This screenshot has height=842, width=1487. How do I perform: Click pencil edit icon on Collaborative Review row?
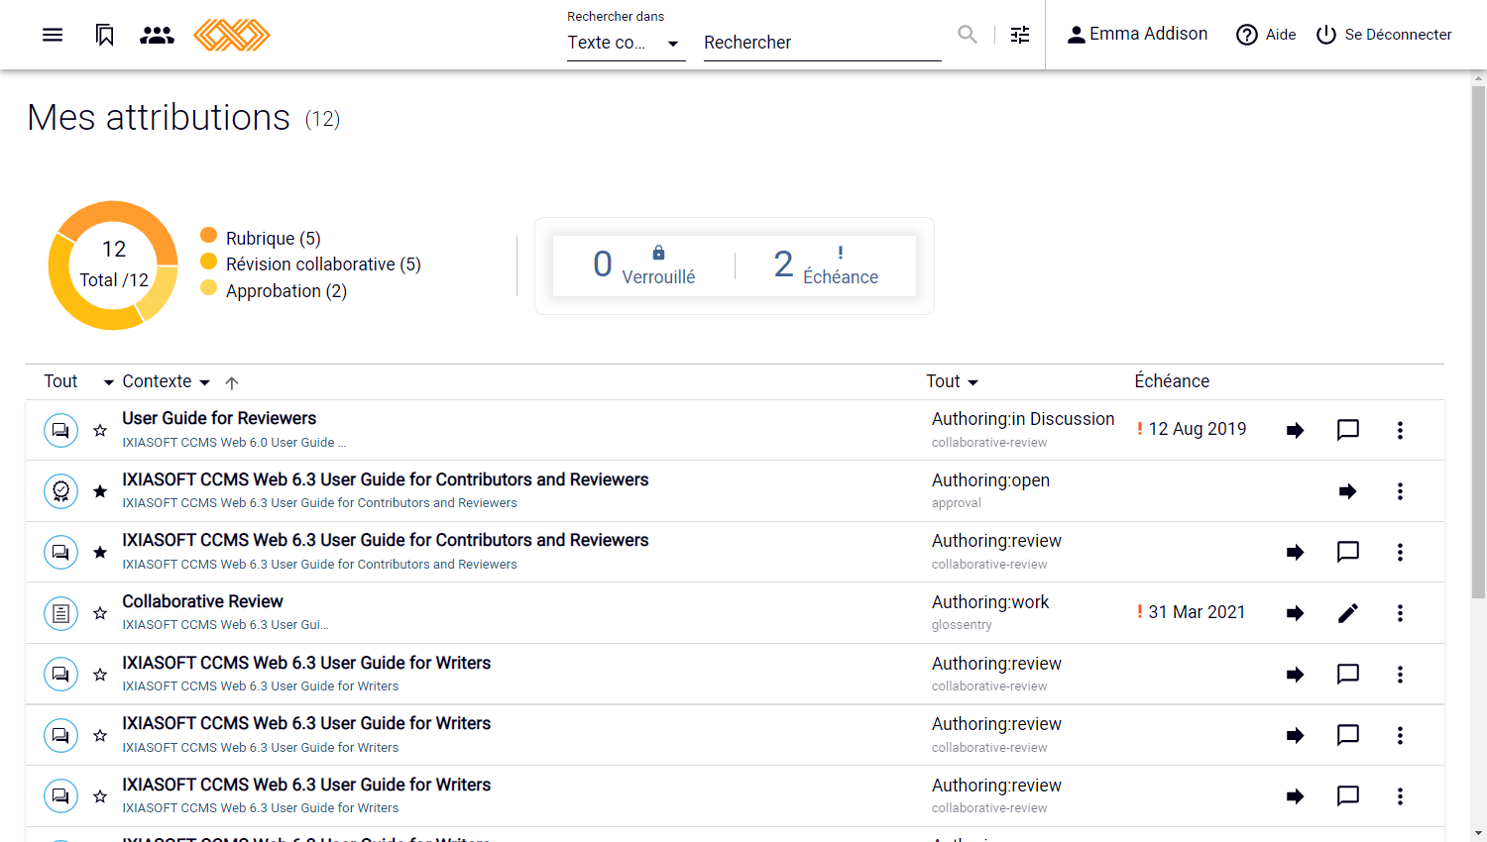point(1348,613)
